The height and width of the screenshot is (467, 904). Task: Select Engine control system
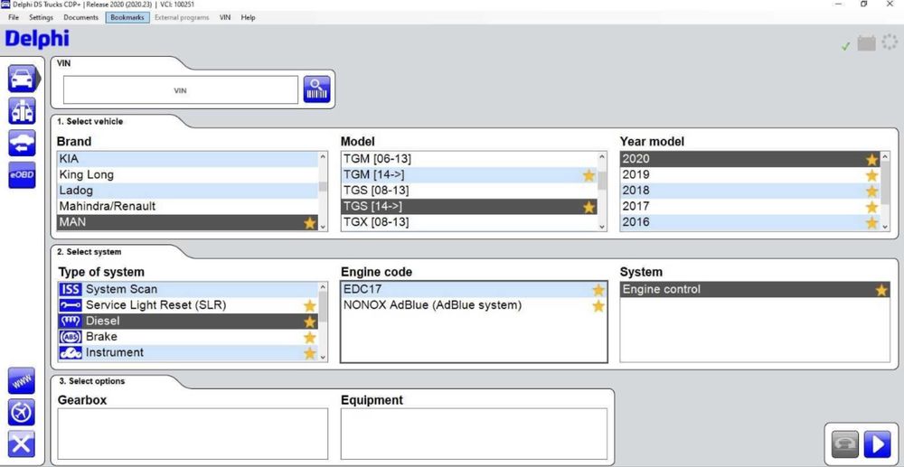(x=755, y=290)
